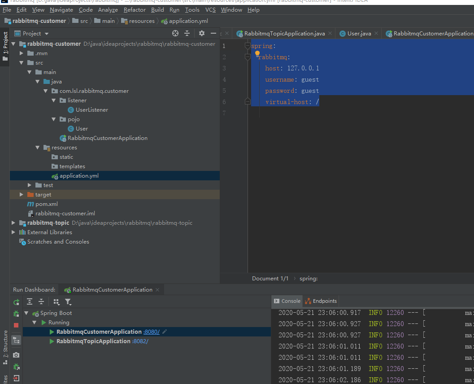Open the filter icon in Run Dashboard toolbar

68,302
